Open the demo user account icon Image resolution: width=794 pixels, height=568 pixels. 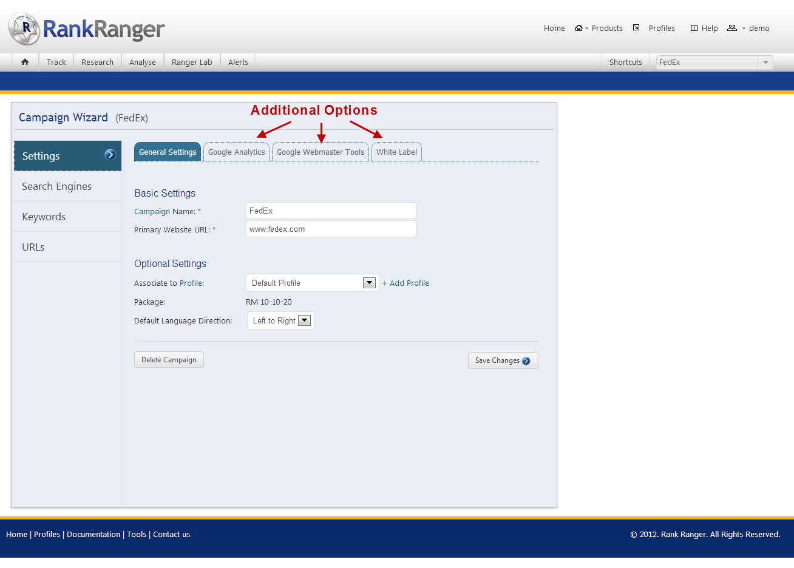[x=732, y=28]
